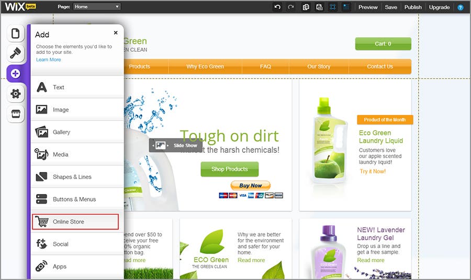Click the Learn More link
This screenshot has width=471, height=280.
point(48,60)
